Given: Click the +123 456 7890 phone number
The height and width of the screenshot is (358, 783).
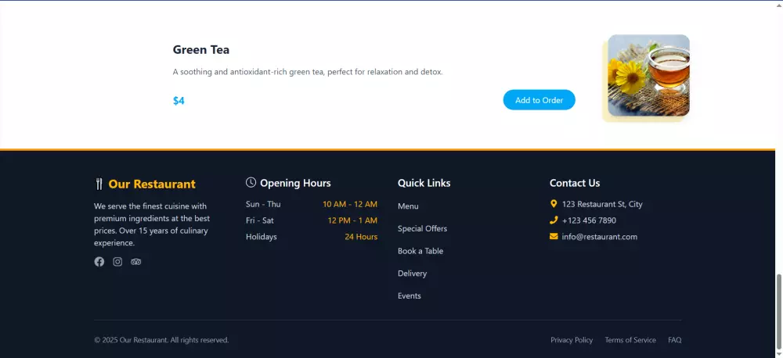Looking at the screenshot, I should tap(590, 220).
